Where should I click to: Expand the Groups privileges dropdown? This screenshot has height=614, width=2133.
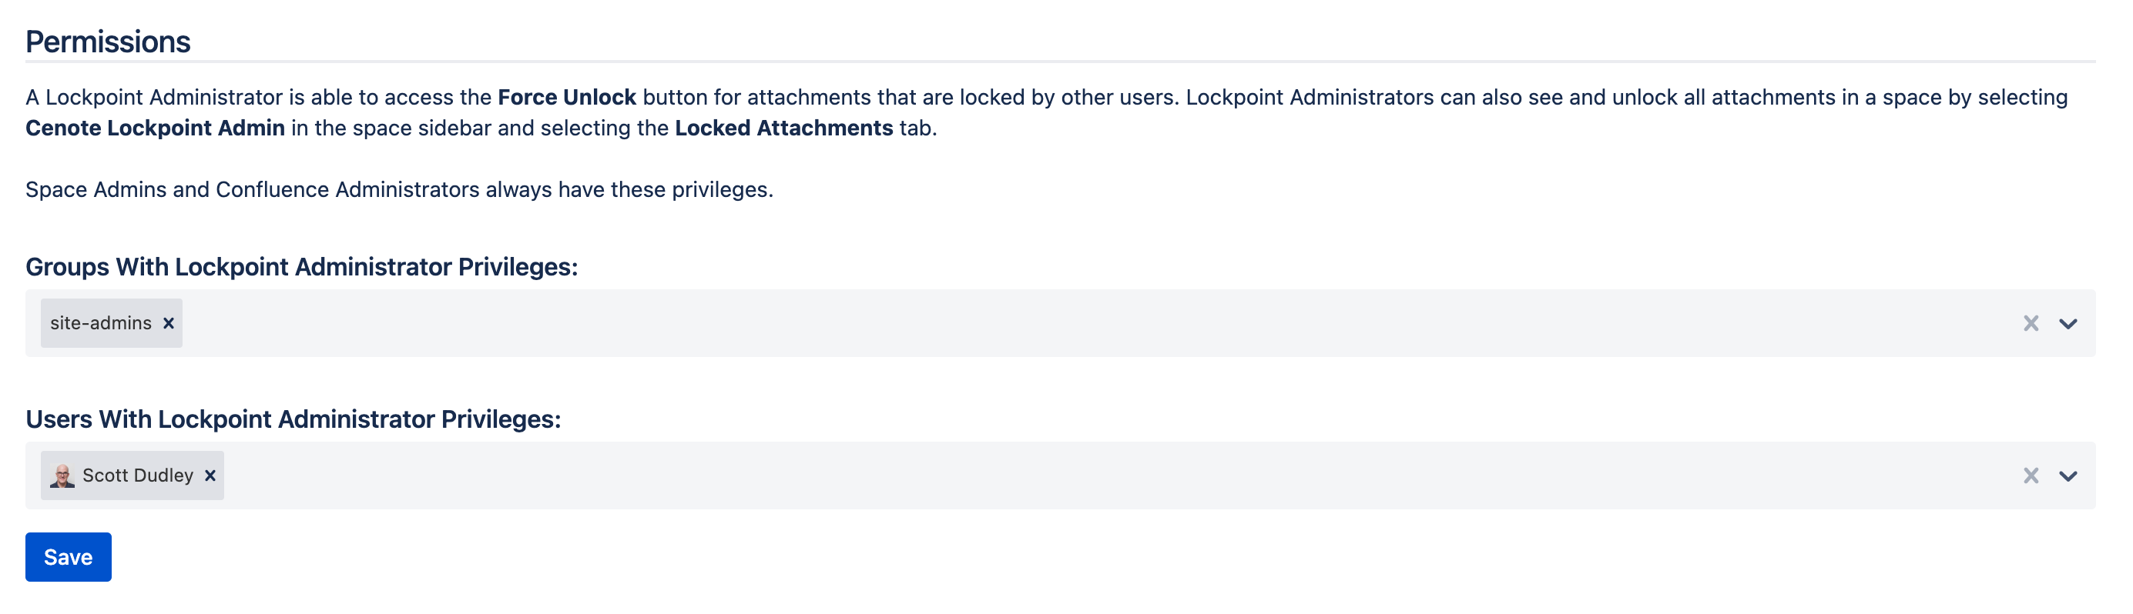pyautogui.click(x=2068, y=324)
